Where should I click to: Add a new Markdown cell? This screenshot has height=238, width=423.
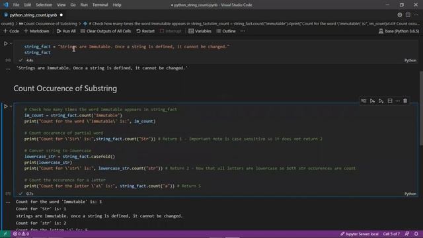pyautogui.click(x=37, y=31)
